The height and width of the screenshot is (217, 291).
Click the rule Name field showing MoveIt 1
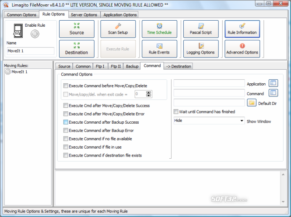[31, 51]
